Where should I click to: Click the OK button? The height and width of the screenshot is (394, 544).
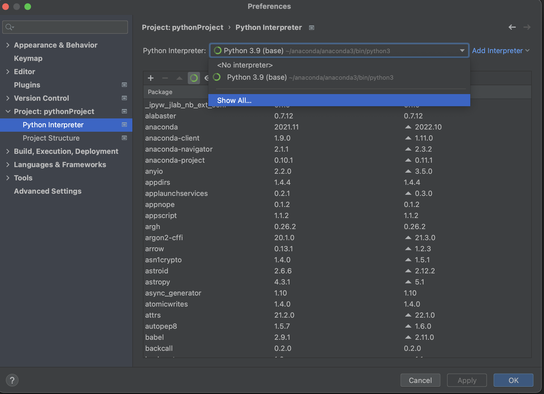513,380
